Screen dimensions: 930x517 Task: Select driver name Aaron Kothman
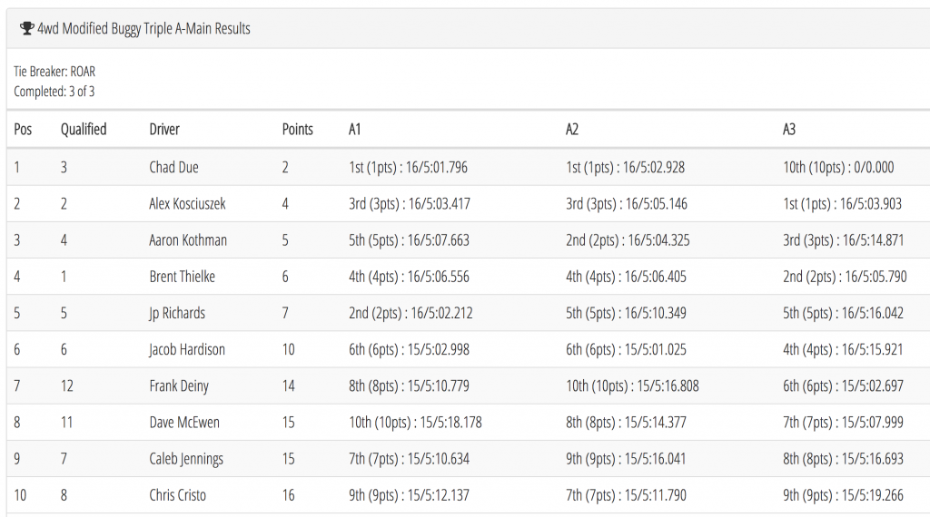click(x=188, y=239)
